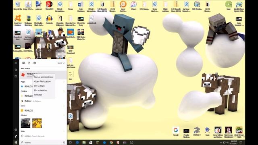Filter search results by Documents icon

[29, 63]
